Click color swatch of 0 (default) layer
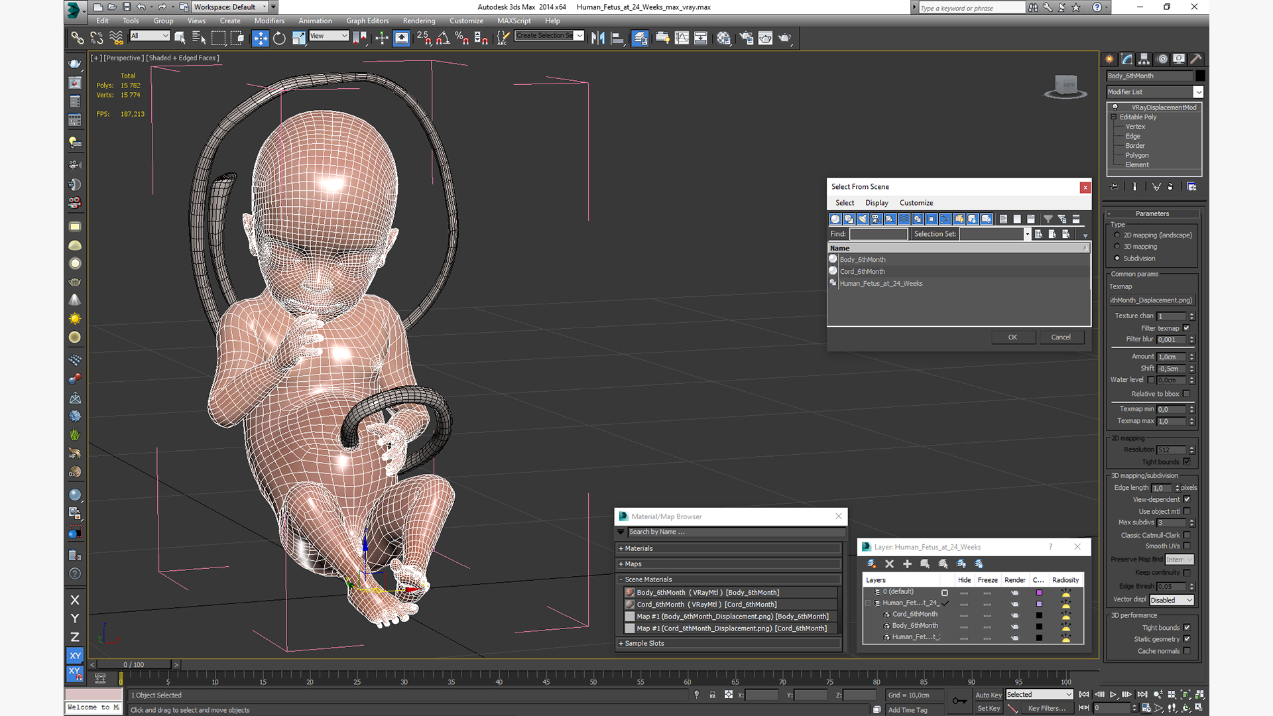The height and width of the screenshot is (716, 1273). (1039, 593)
